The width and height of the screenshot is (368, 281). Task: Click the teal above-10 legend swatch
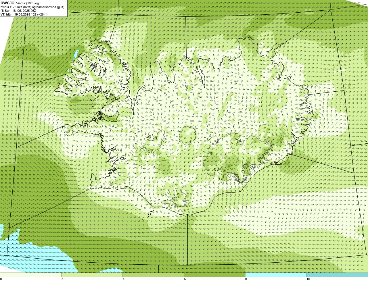337,275
